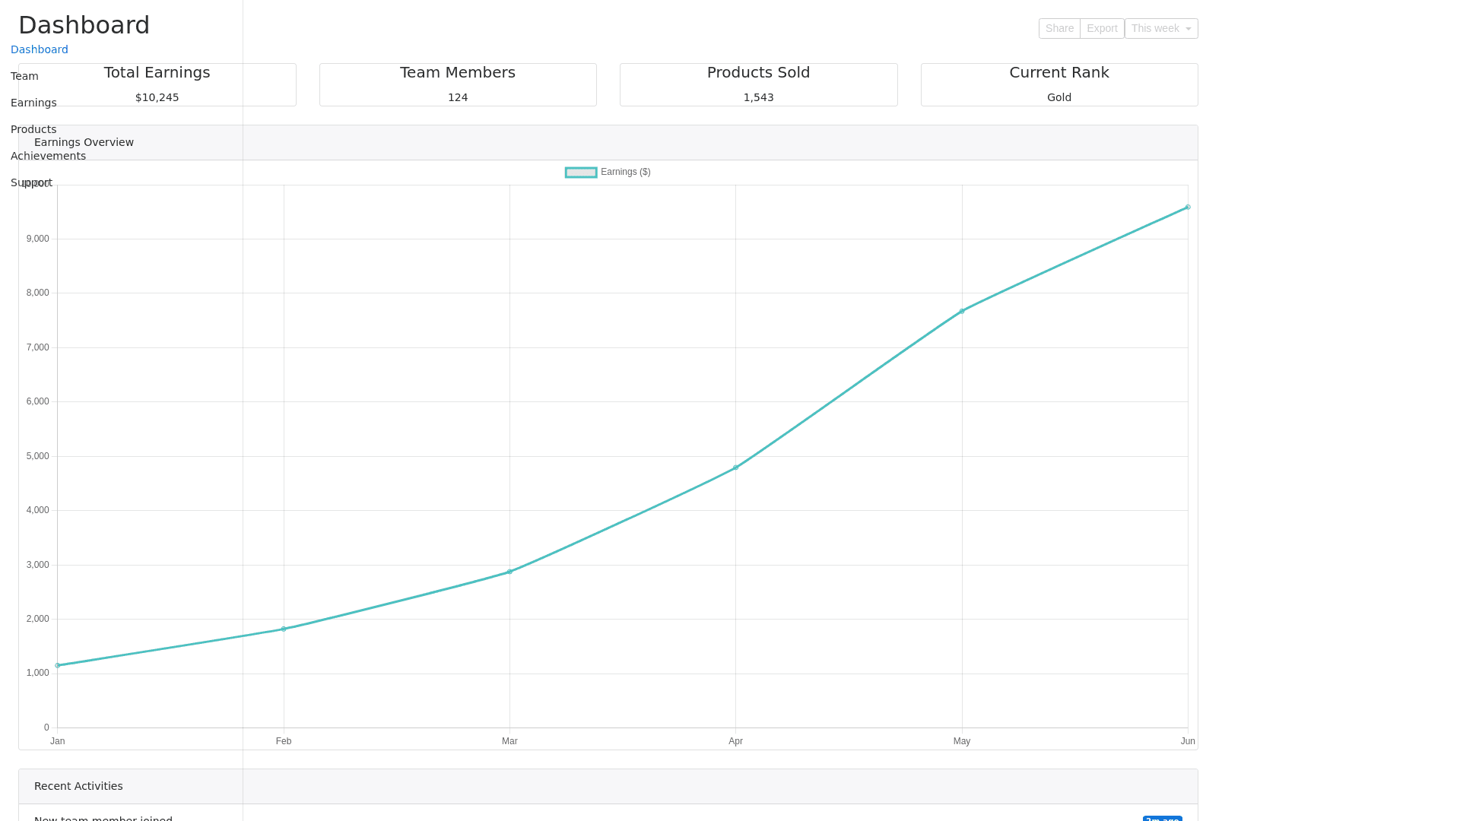The height and width of the screenshot is (821, 1460).
Task: Open Achievements in the sidebar
Action: [x=48, y=156]
